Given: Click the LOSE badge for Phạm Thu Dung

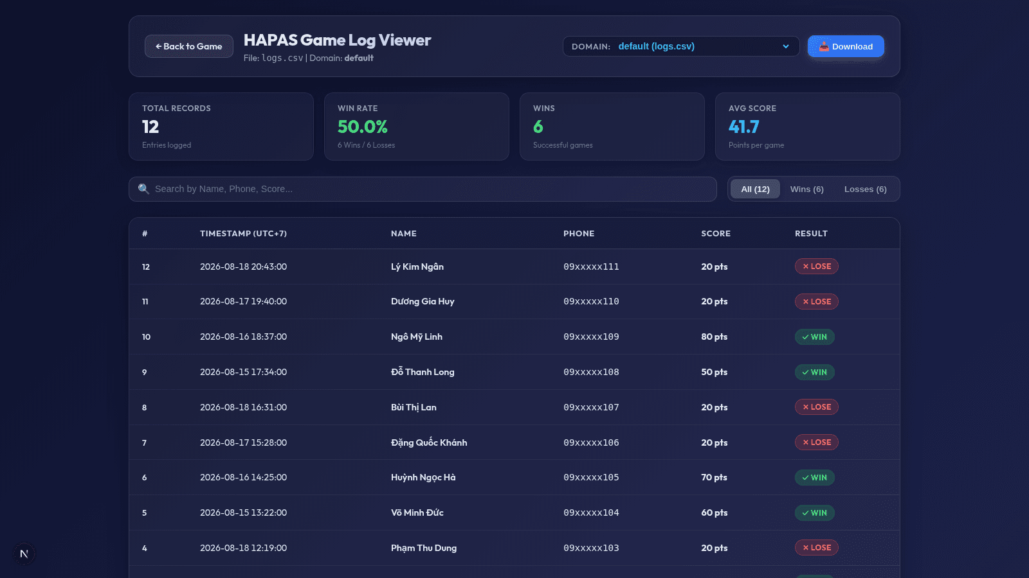Looking at the screenshot, I should 816,548.
